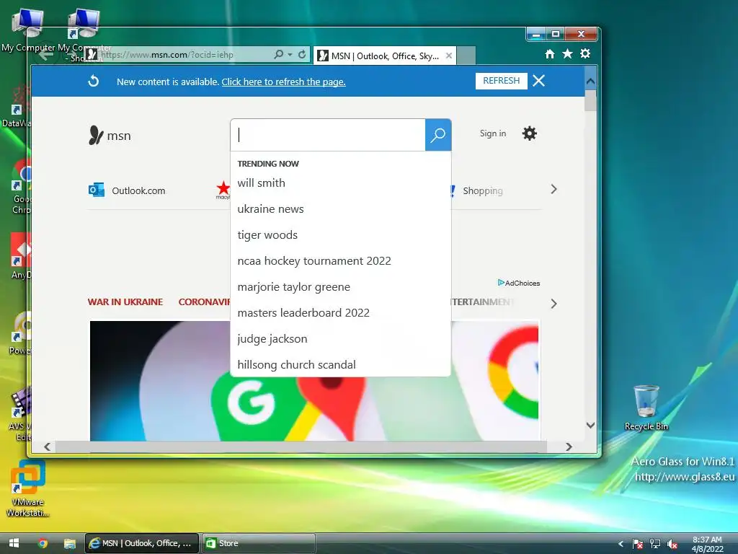This screenshot has height=554, width=738.
Task: Click the Google Maps news thumbnail image
Action: tap(315, 409)
